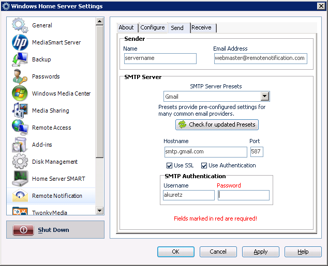Click the Port input field
This screenshot has height=266, width=328.
(x=257, y=152)
